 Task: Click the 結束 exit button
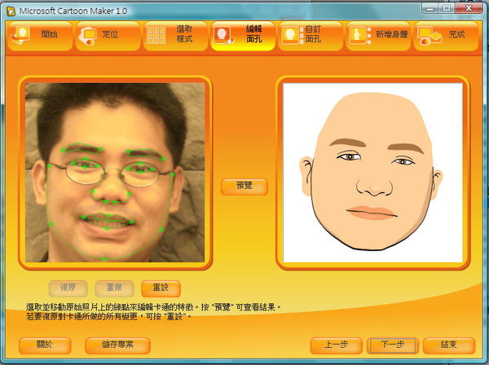click(449, 345)
